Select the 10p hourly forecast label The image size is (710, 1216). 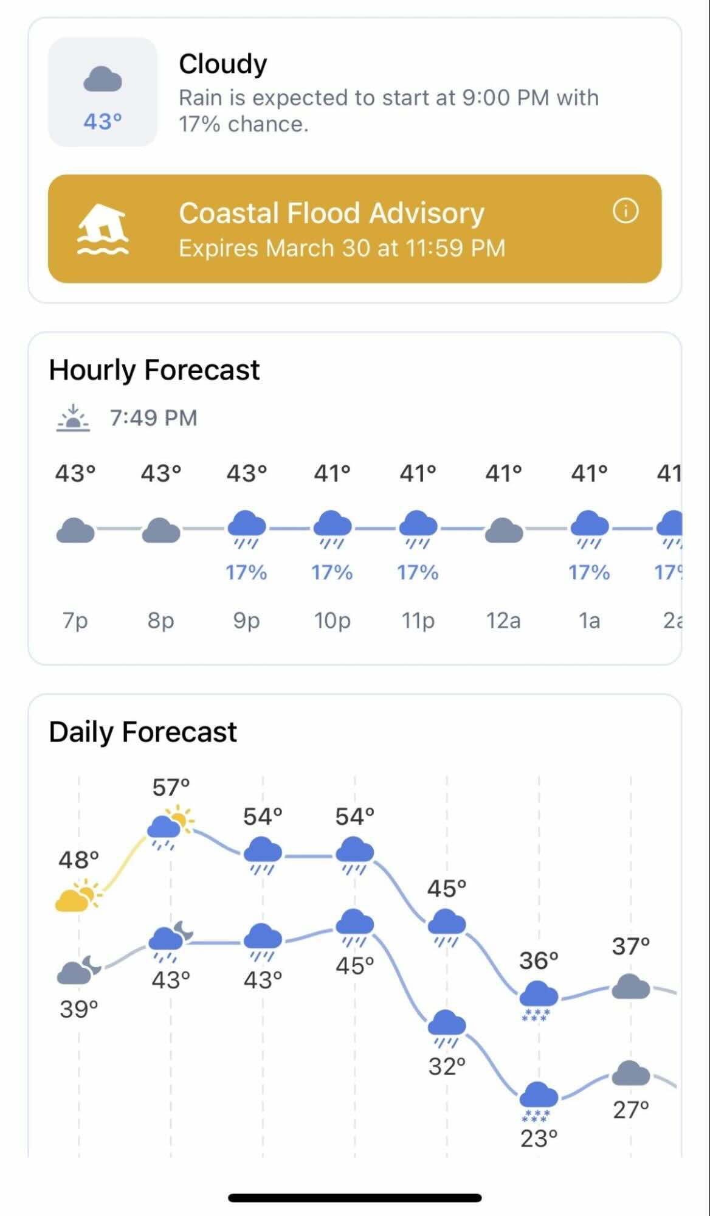coord(332,620)
